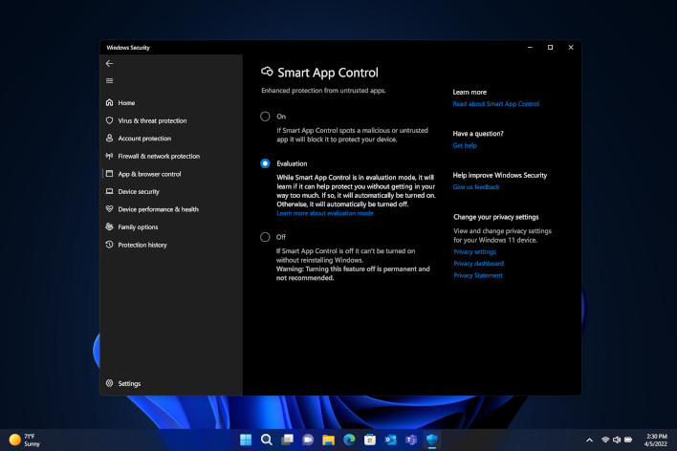The height and width of the screenshot is (451, 677).
Task: Minimize the Windows Security window
Action: 530,48
